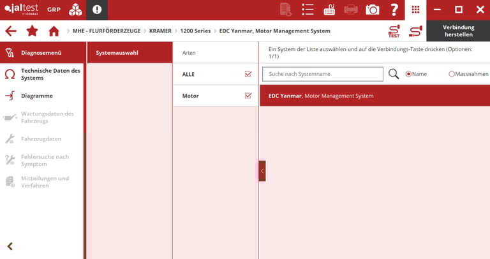Collapse the types panel with the arrow handle

pyautogui.click(x=262, y=171)
